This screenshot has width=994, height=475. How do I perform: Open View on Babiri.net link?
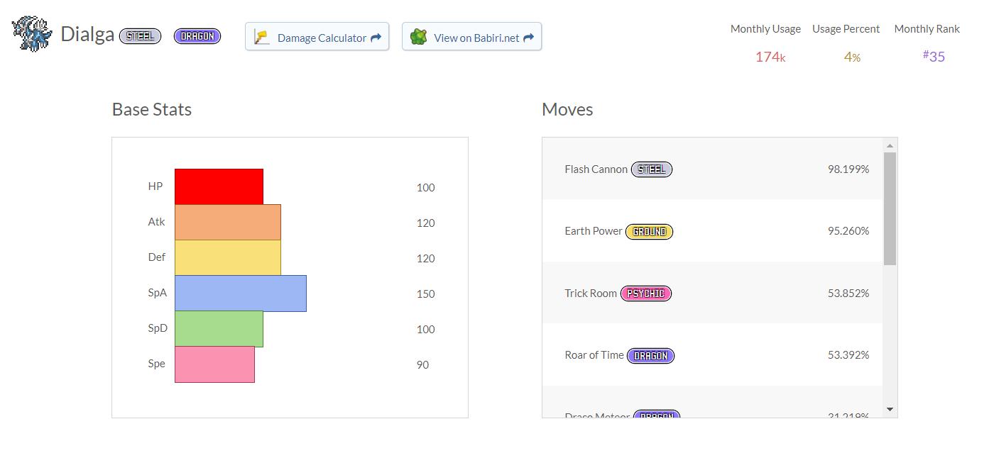(472, 37)
